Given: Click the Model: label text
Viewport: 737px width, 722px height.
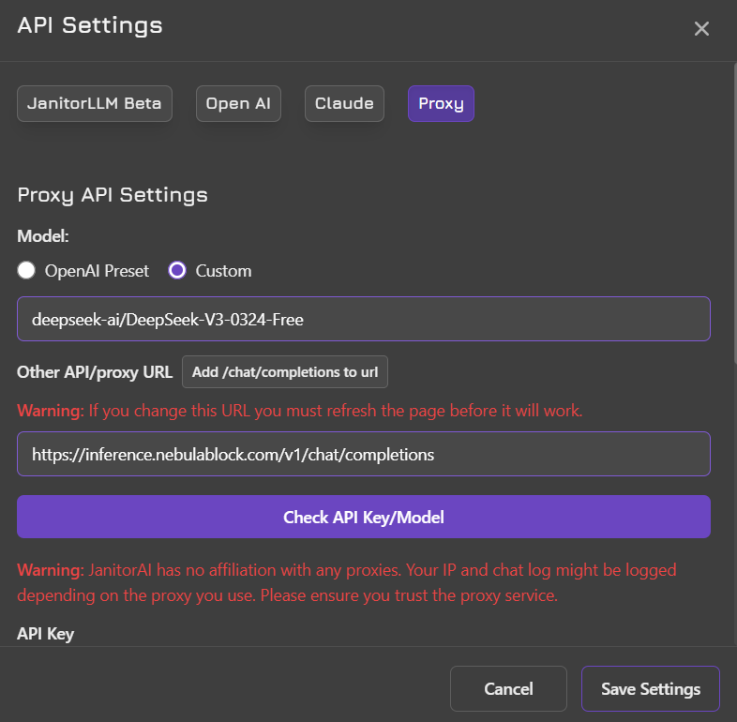Looking at the screenshot, I should [43, 236].
